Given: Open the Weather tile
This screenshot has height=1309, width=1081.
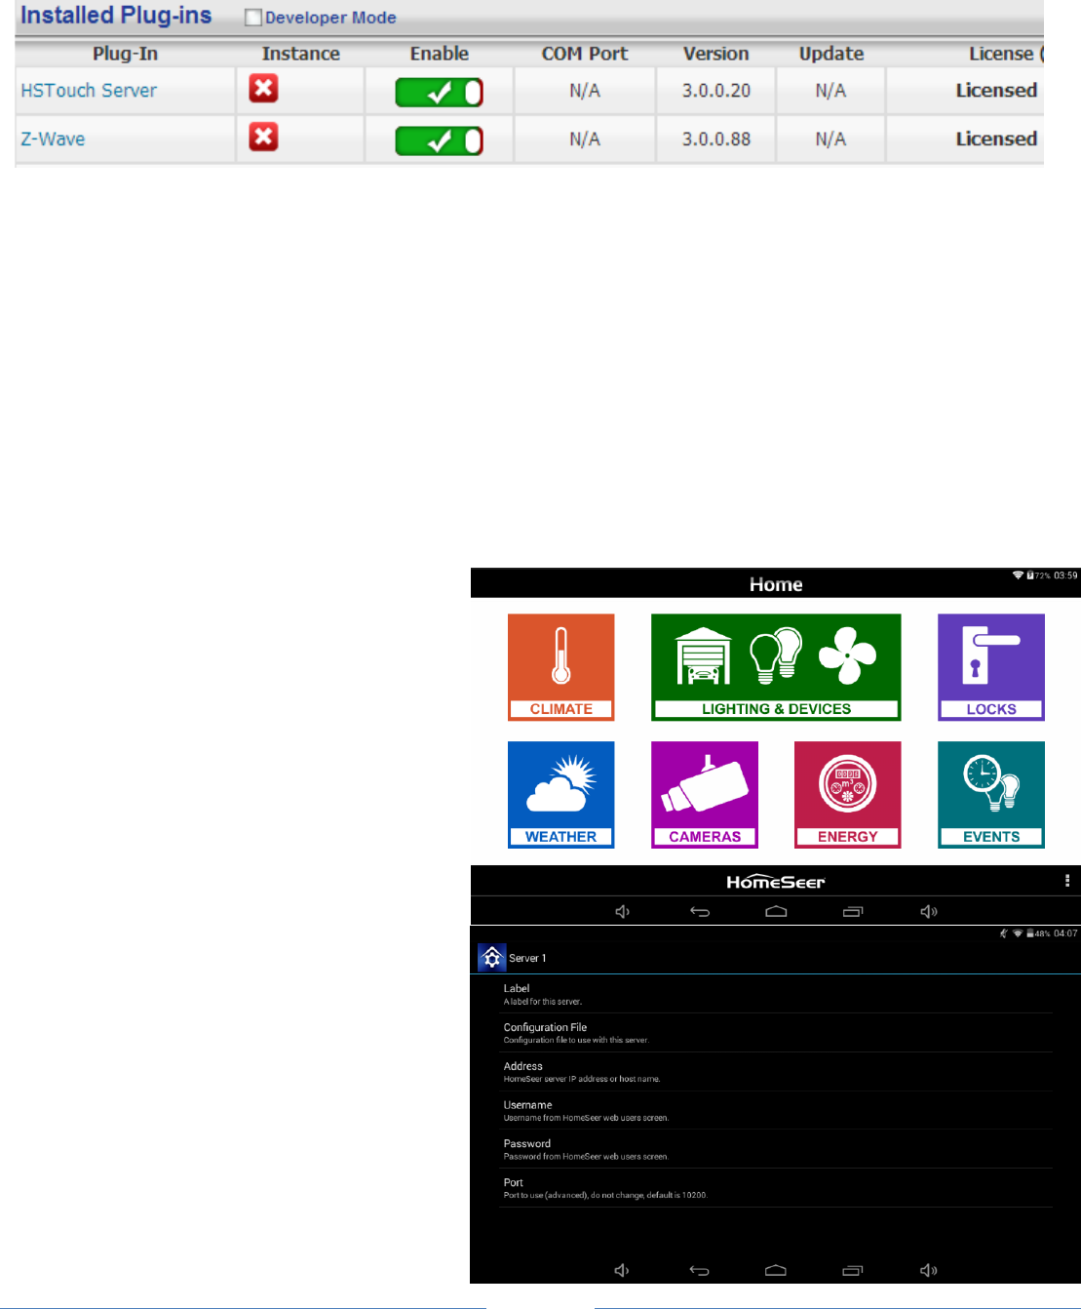Looking at the screenshot, I should pos(560,795).
